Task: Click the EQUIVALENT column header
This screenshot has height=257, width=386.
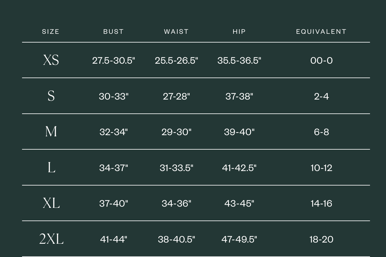Action: coord(321,32)
